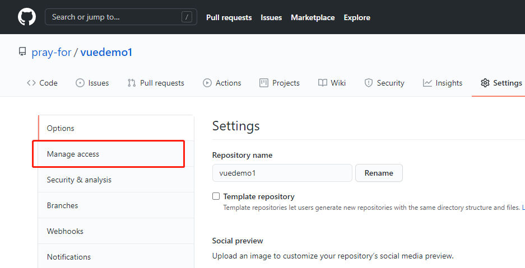The height and width of the screenshot is (268, 525).
Task: Click the Settings tab gear icon
Action: point(485,83)
